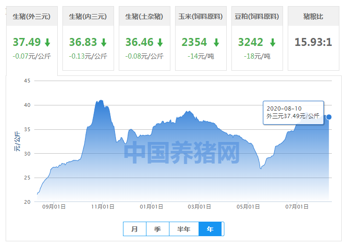This screenshot has height=246, width=345.
Task: Click the 2354 corn price value
Action: click(194, 42)
